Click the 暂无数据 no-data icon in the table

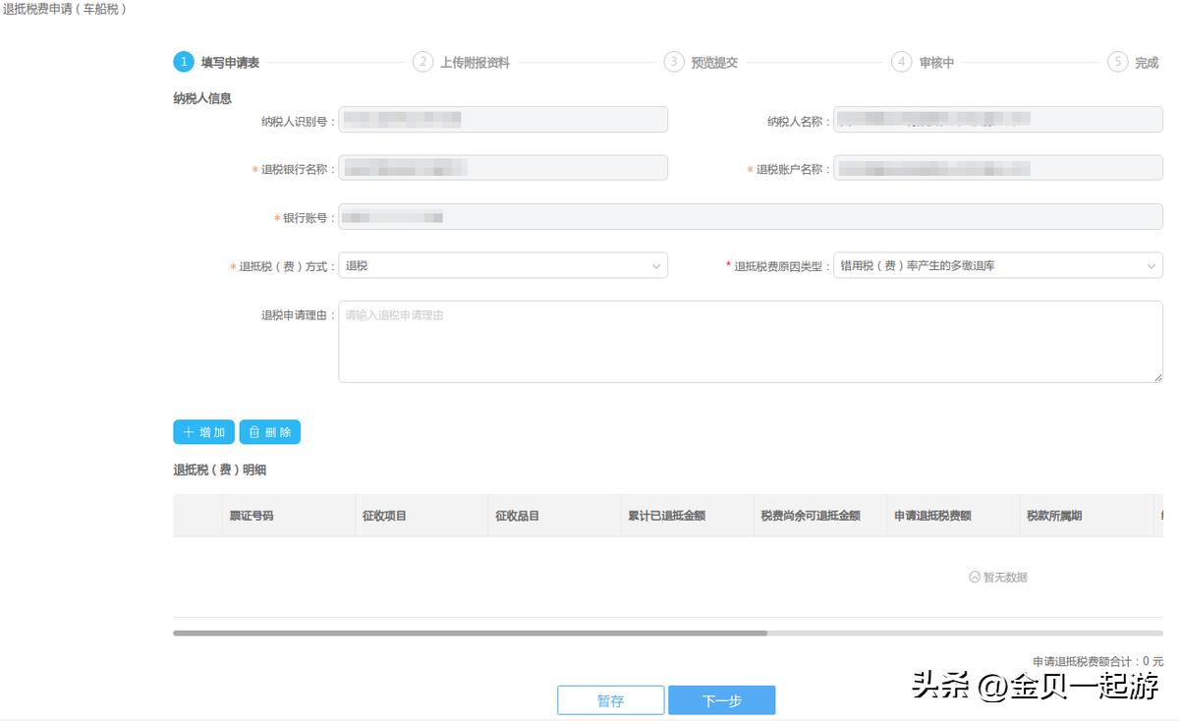coord(973,577)
